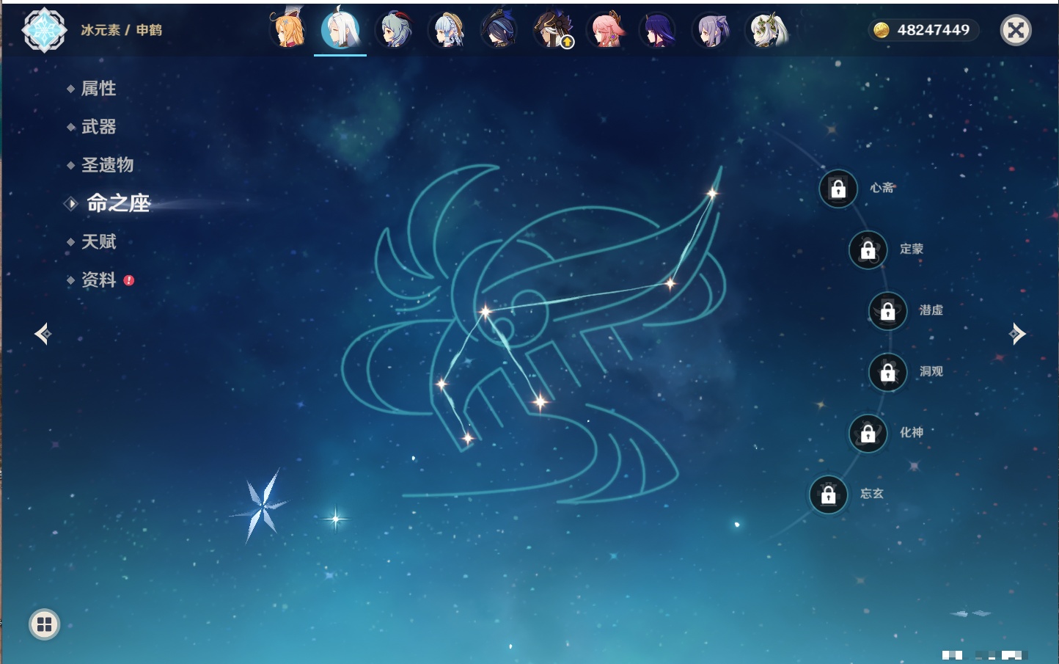Pick the Raiden Shogun purple-haired avatar
Screen dimensions: 1059x664
658,31
